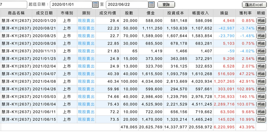Viewport: 268px width, 140px height.
Task: Click book income 4,020,934
Action: 202,81
